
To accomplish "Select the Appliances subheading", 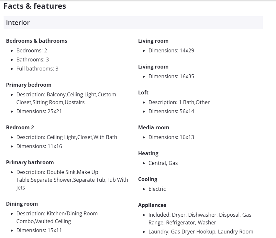I will click(152, 205).
